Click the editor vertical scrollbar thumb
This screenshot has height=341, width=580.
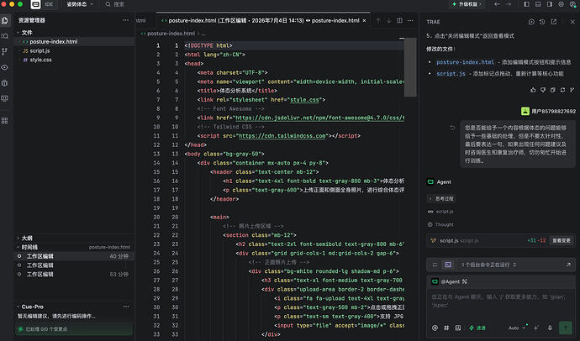click(x=410, y=67)
